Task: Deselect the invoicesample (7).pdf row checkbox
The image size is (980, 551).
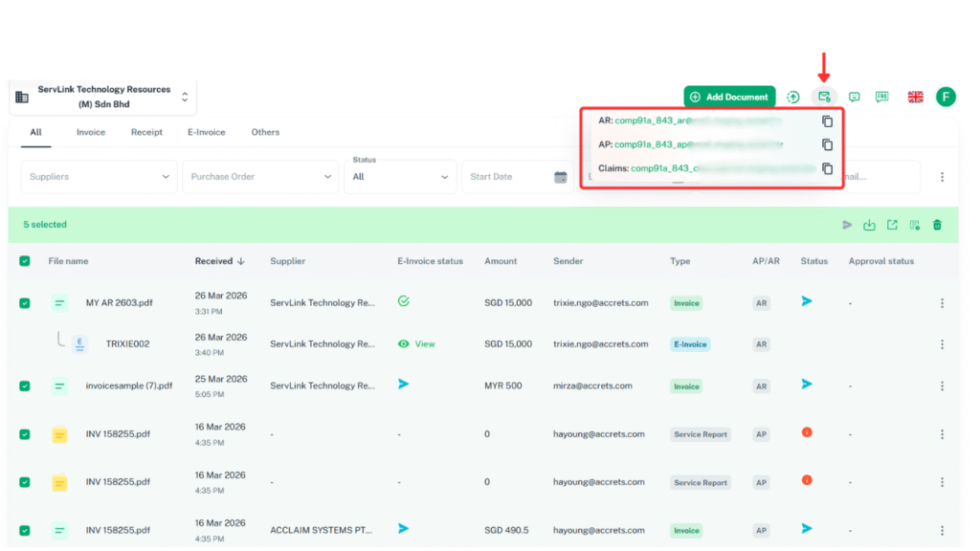Action: tap(25, 386)
